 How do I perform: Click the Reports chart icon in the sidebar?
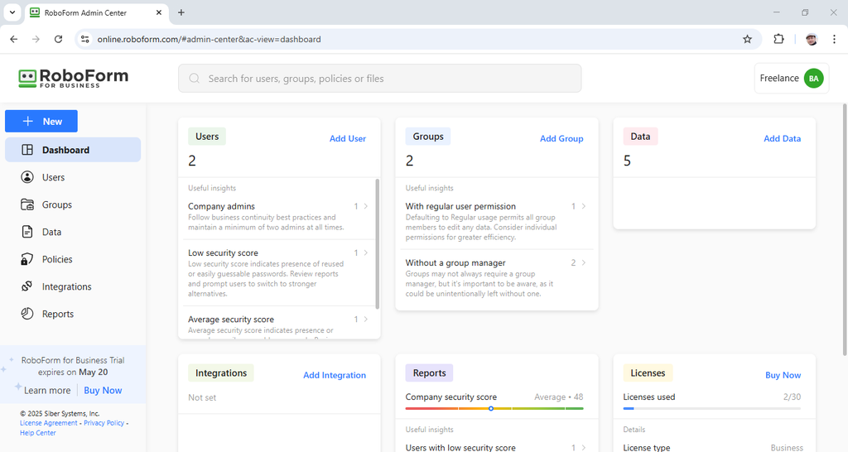[x=27, y=314]
